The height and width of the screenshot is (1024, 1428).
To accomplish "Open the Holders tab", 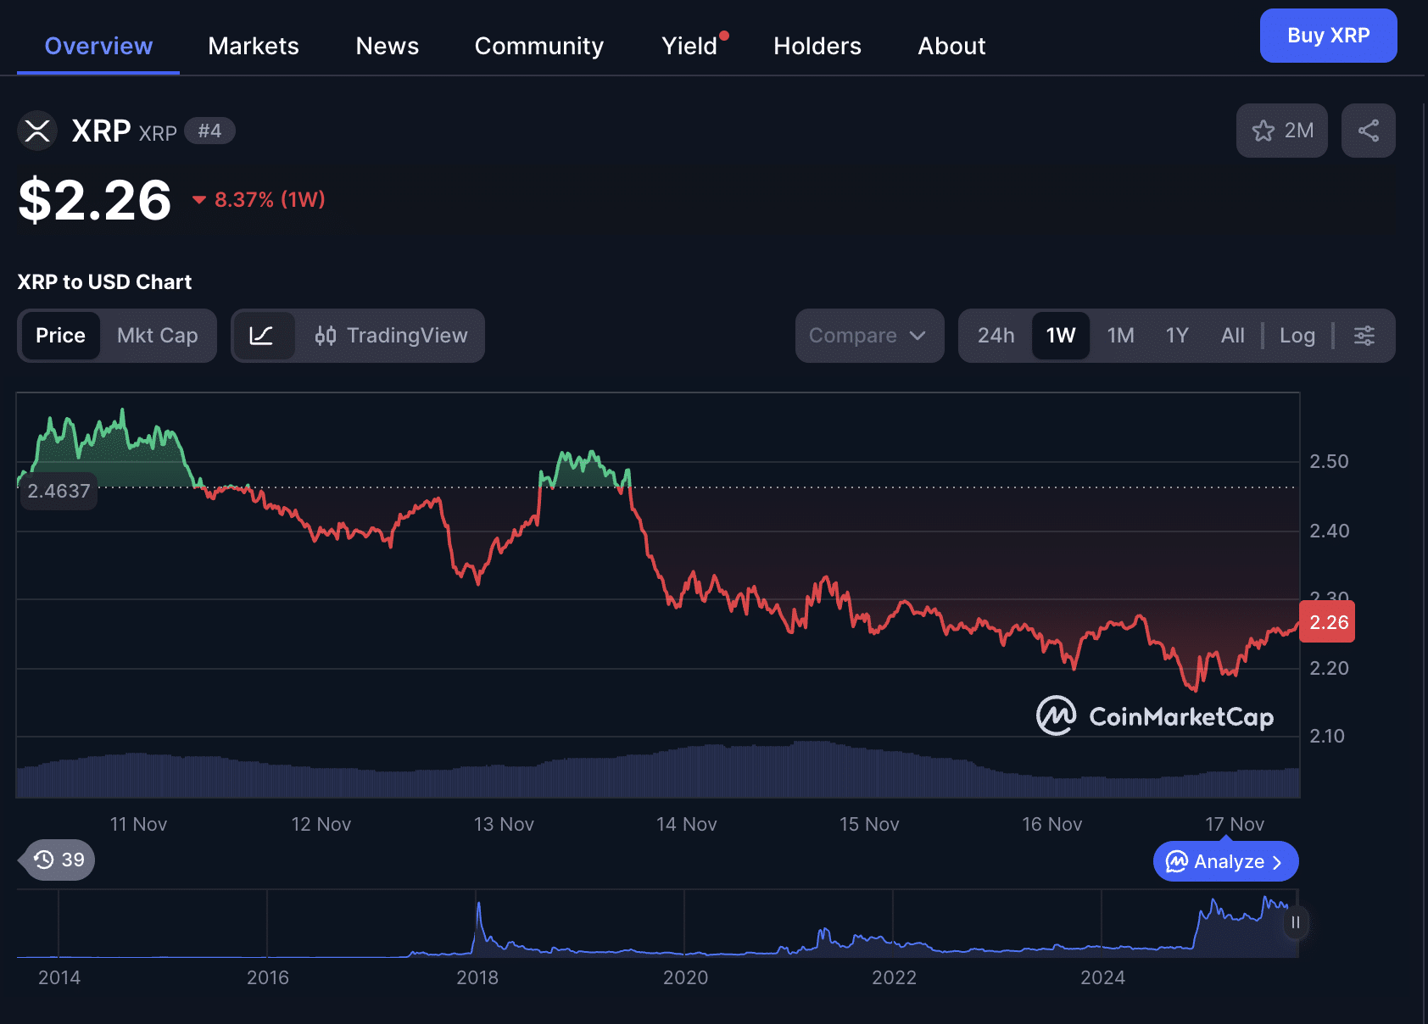I will (x=816, y=46).
